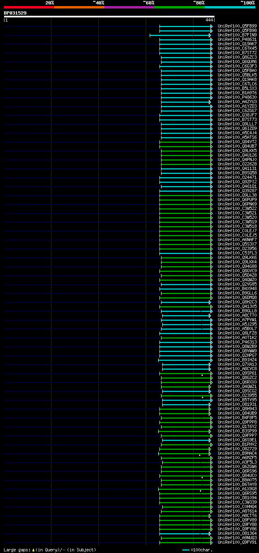Select the UniRef100_Q8H2C3 label
The height and width of the screenshot is (553, 259).
[x=237, y=302]
